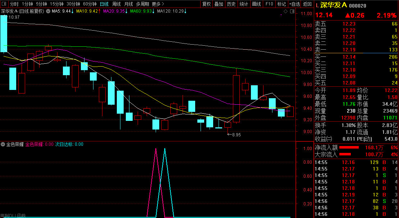
Task: Expand the 金色荣耀 indicator dropdown
Action: (x=3, y=144)
